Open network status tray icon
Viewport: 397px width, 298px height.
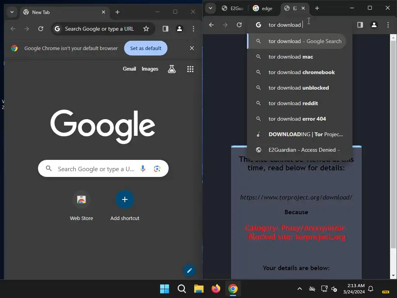pyautogui.click(x=324, y=289)
